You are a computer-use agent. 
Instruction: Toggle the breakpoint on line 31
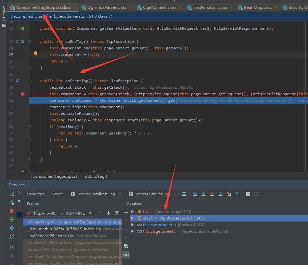23,94
